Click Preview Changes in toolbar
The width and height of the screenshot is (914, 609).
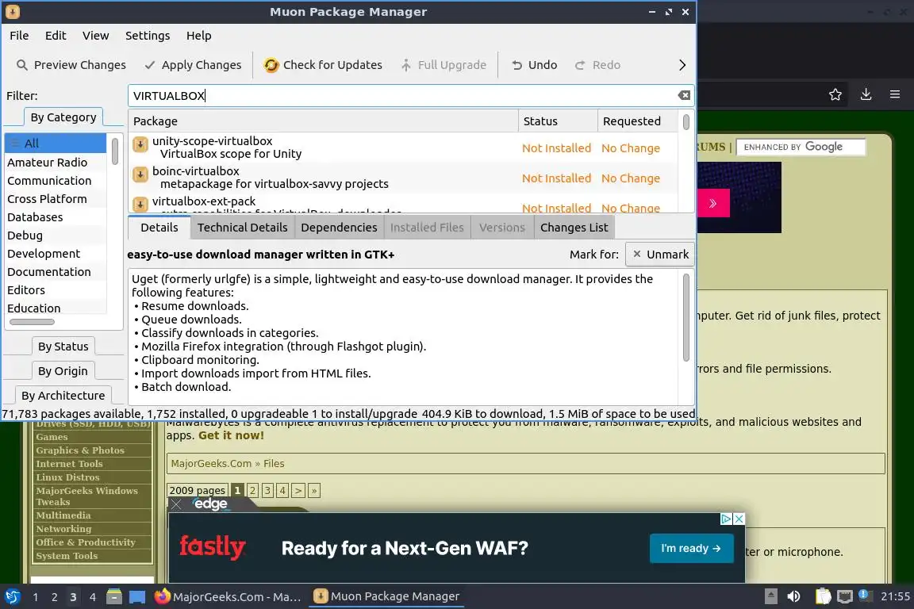pyautogui.click(x=71, y=65)
